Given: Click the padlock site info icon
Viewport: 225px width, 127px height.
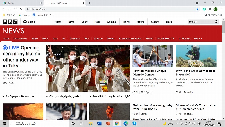Looking at the screenshot, I should click(x=28, y=9).
